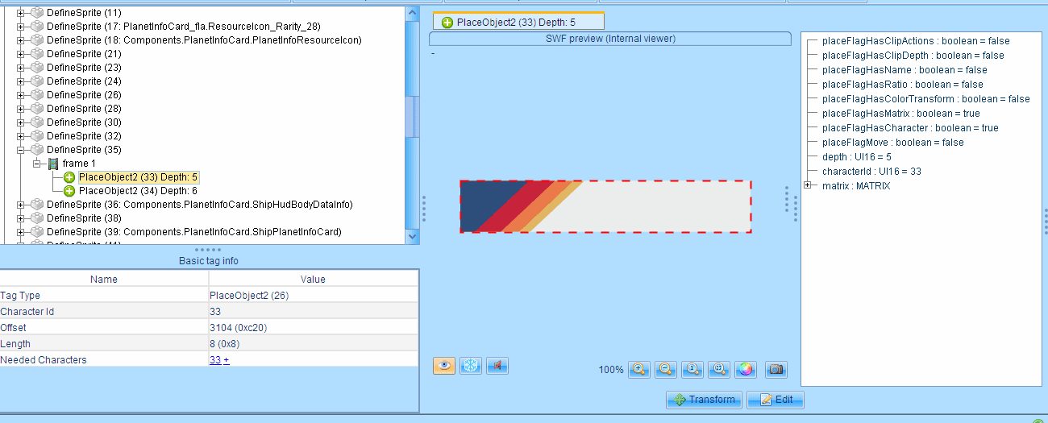Toggle the mute sound speaker button
1048x423 pixels.
tap(497, 366)
